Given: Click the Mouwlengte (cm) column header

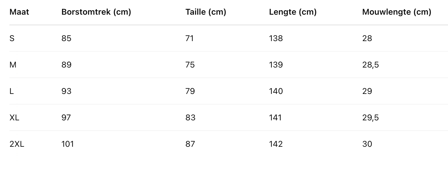Looking at the screenshot, I should tap(397, 12).
